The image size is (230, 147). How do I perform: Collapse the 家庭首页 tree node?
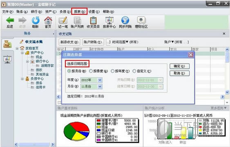[x=17, y=48]
